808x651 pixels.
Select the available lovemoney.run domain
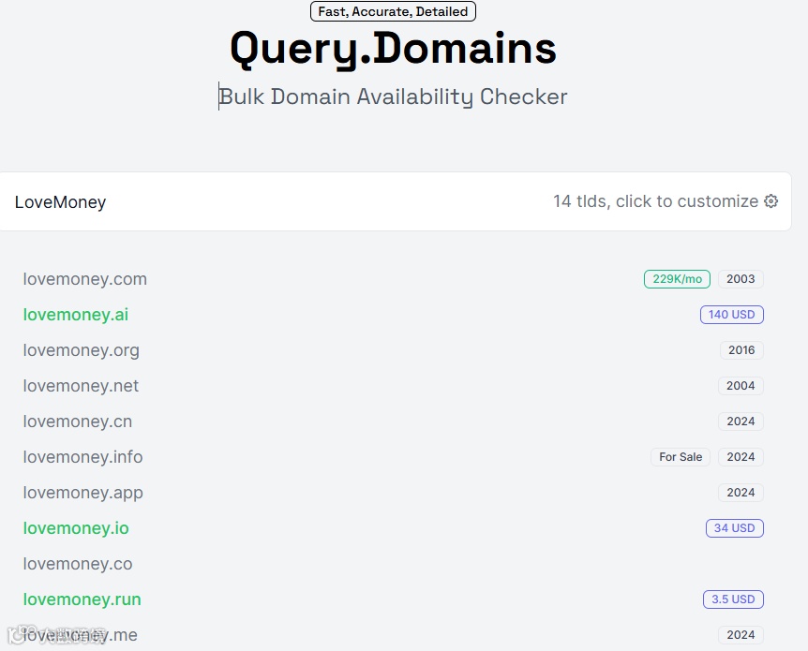(x=82, y=599)
